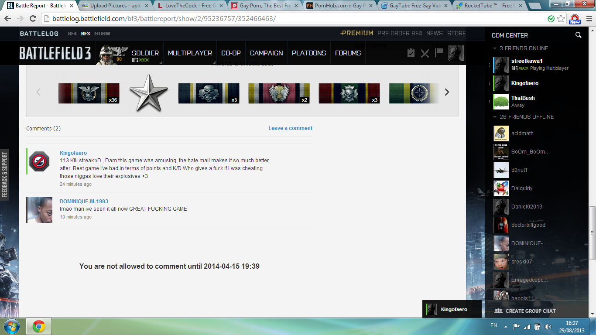This screenshot has width=596, height=335.
Task: Open the SOLDIER menu dropdown
Action: (145, 53)
